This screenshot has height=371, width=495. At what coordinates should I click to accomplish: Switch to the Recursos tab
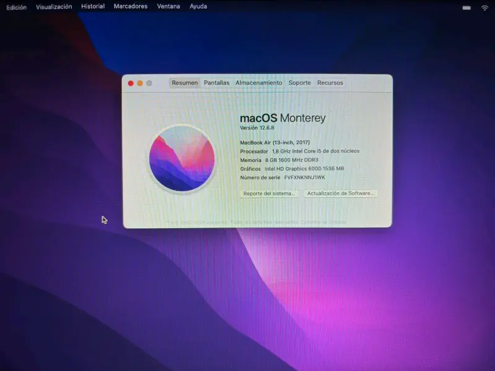click(330, 83)
